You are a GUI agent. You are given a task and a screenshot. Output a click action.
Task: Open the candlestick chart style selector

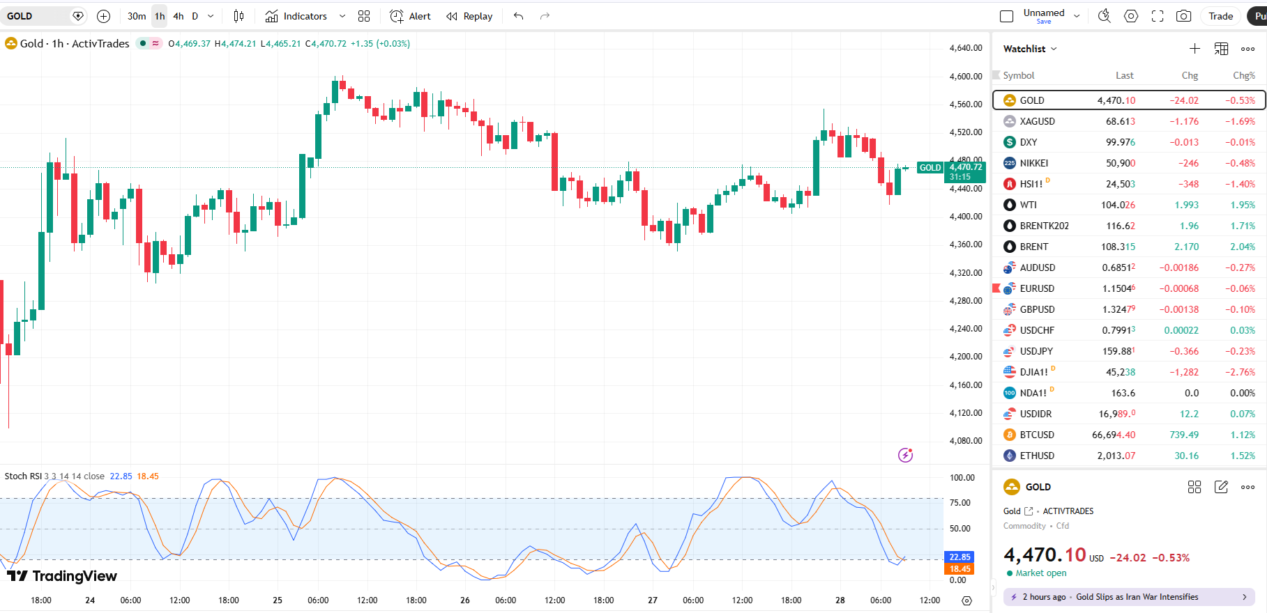pyautogui.click(x=238, y=16)
